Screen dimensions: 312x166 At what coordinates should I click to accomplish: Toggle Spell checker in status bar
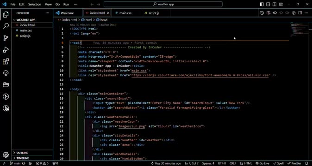[x=278, y=163]
